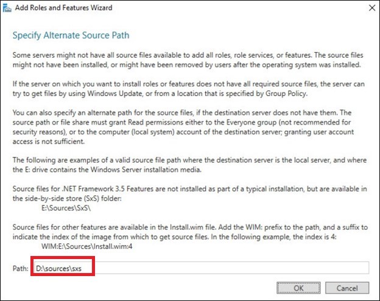
Task: Click the Path: label
Action: click(20, 268)
